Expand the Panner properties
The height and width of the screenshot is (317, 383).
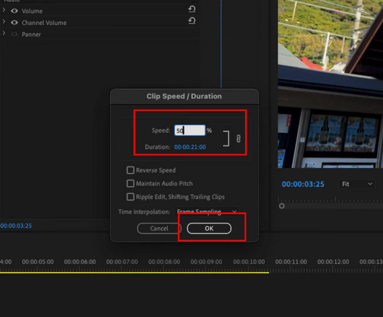coord(4,33)
